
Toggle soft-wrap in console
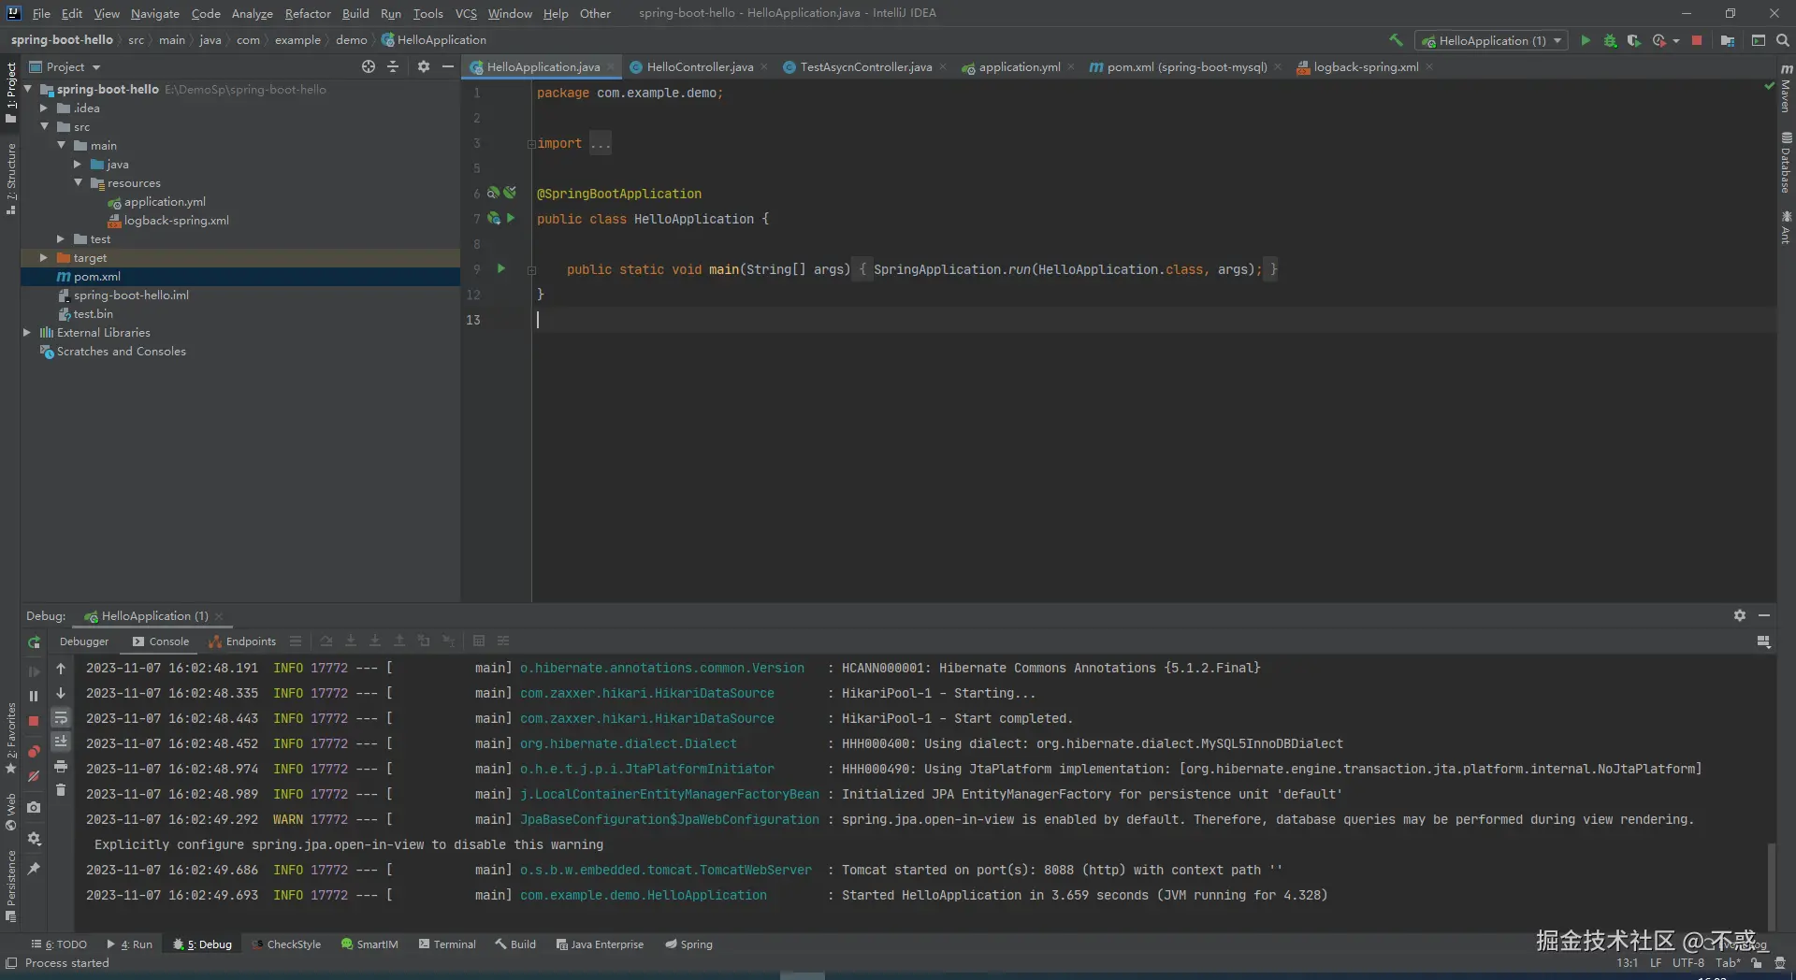click(61, 717)
